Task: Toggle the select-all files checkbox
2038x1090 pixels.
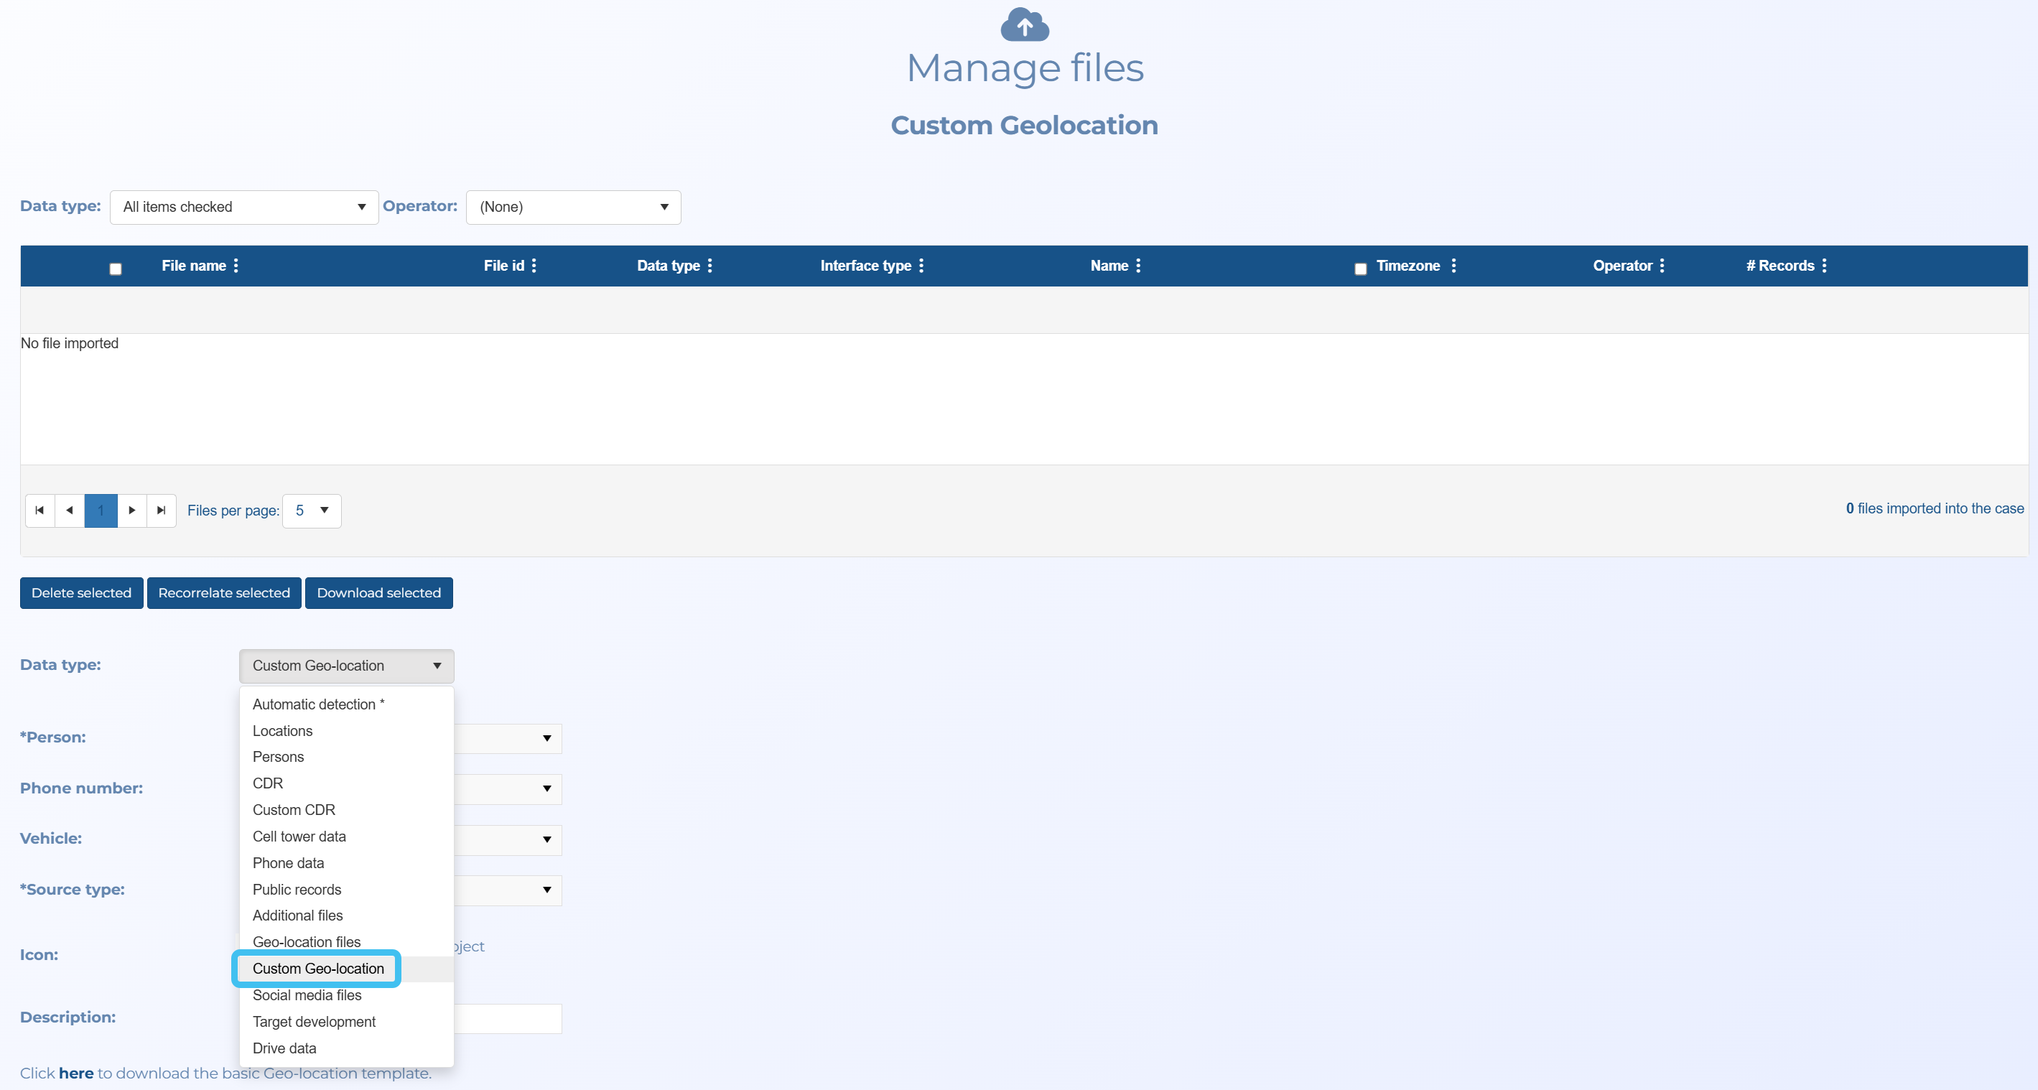Action: (116, 269)
